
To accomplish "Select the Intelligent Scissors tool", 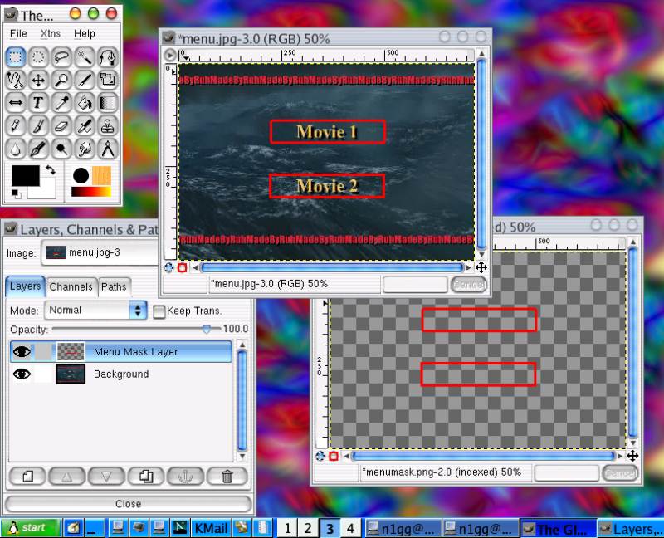I will coord(16,80).
